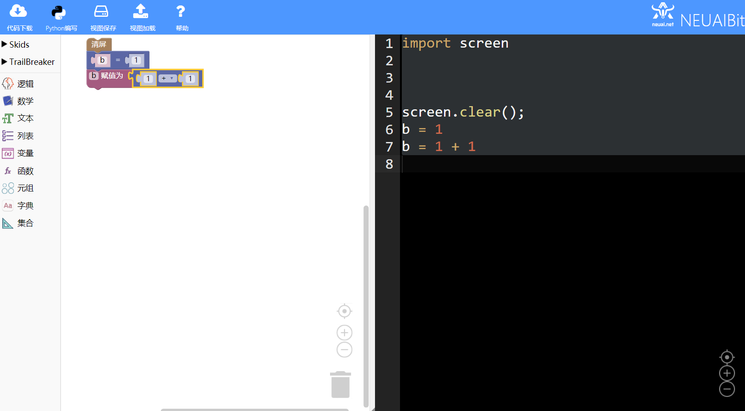Click the 逻辑 brain icon
The width and height of the screenshot is (745, 411).
8,84
